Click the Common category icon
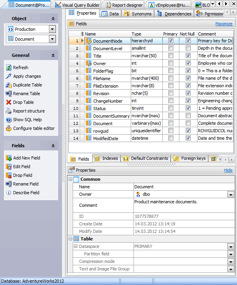The width and height of the screenshot is (237, 285). point(76,179)
